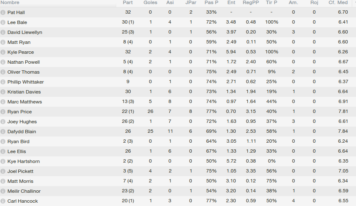This screenshot has width=356, height=206.
Task: Open info icon for Kyle Pearce
Action: (x=3, y=52)
